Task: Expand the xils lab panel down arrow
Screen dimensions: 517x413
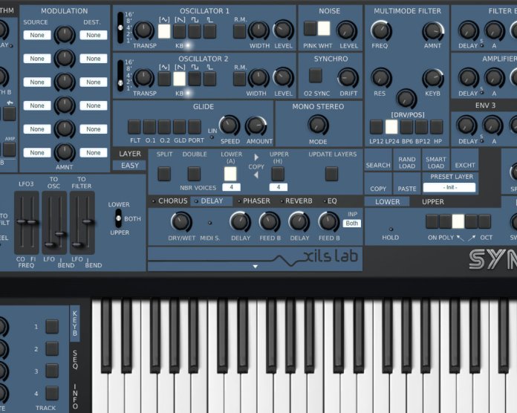Action: 256,267
